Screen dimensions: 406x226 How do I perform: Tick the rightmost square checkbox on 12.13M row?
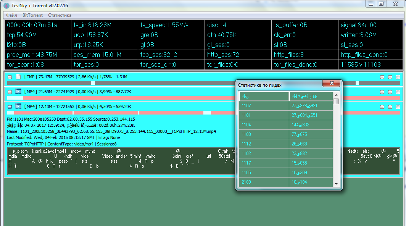[x=398, y=107]
